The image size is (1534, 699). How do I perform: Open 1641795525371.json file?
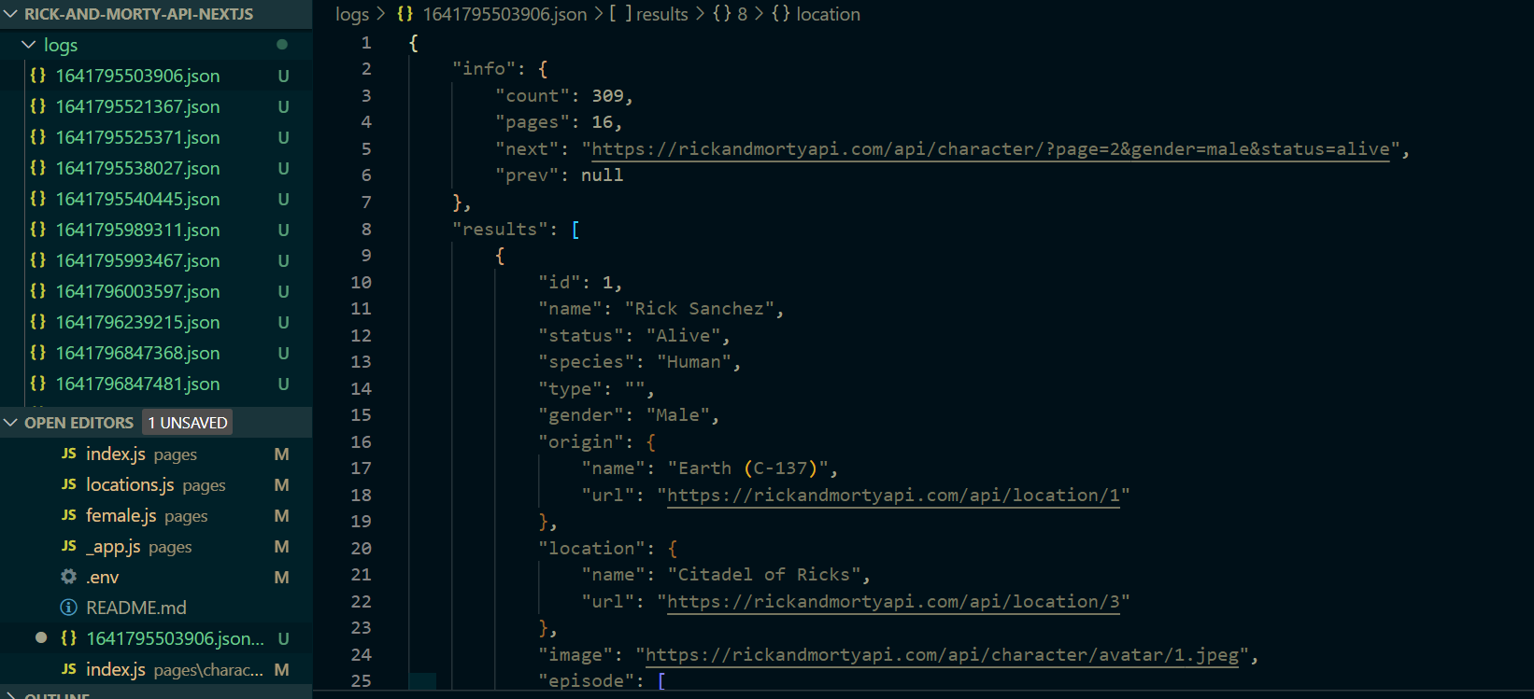click(137, 137)
